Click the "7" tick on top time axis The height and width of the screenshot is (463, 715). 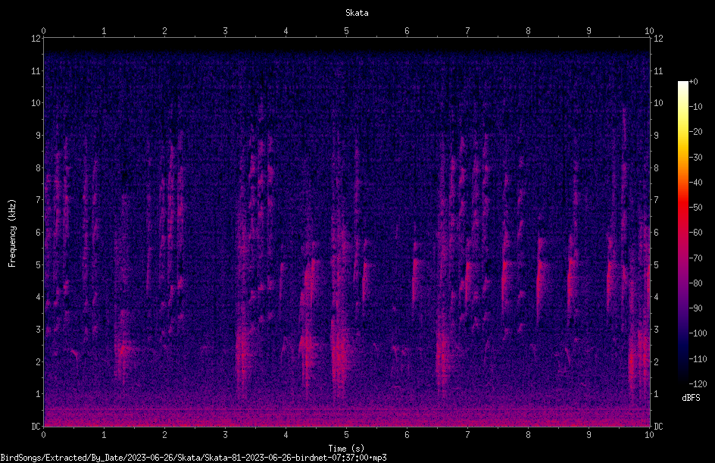tap(467, 30)
